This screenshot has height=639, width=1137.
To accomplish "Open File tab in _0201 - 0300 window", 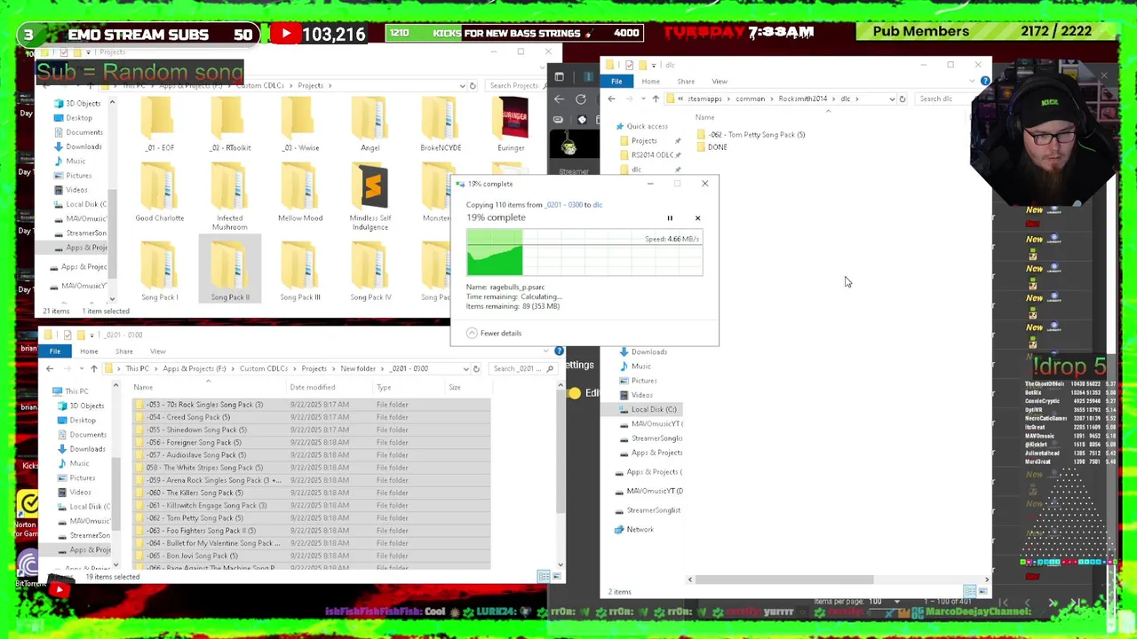I will click(55, 351).
